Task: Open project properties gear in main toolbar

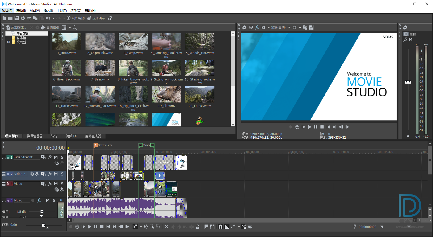Action: (23, 18)
